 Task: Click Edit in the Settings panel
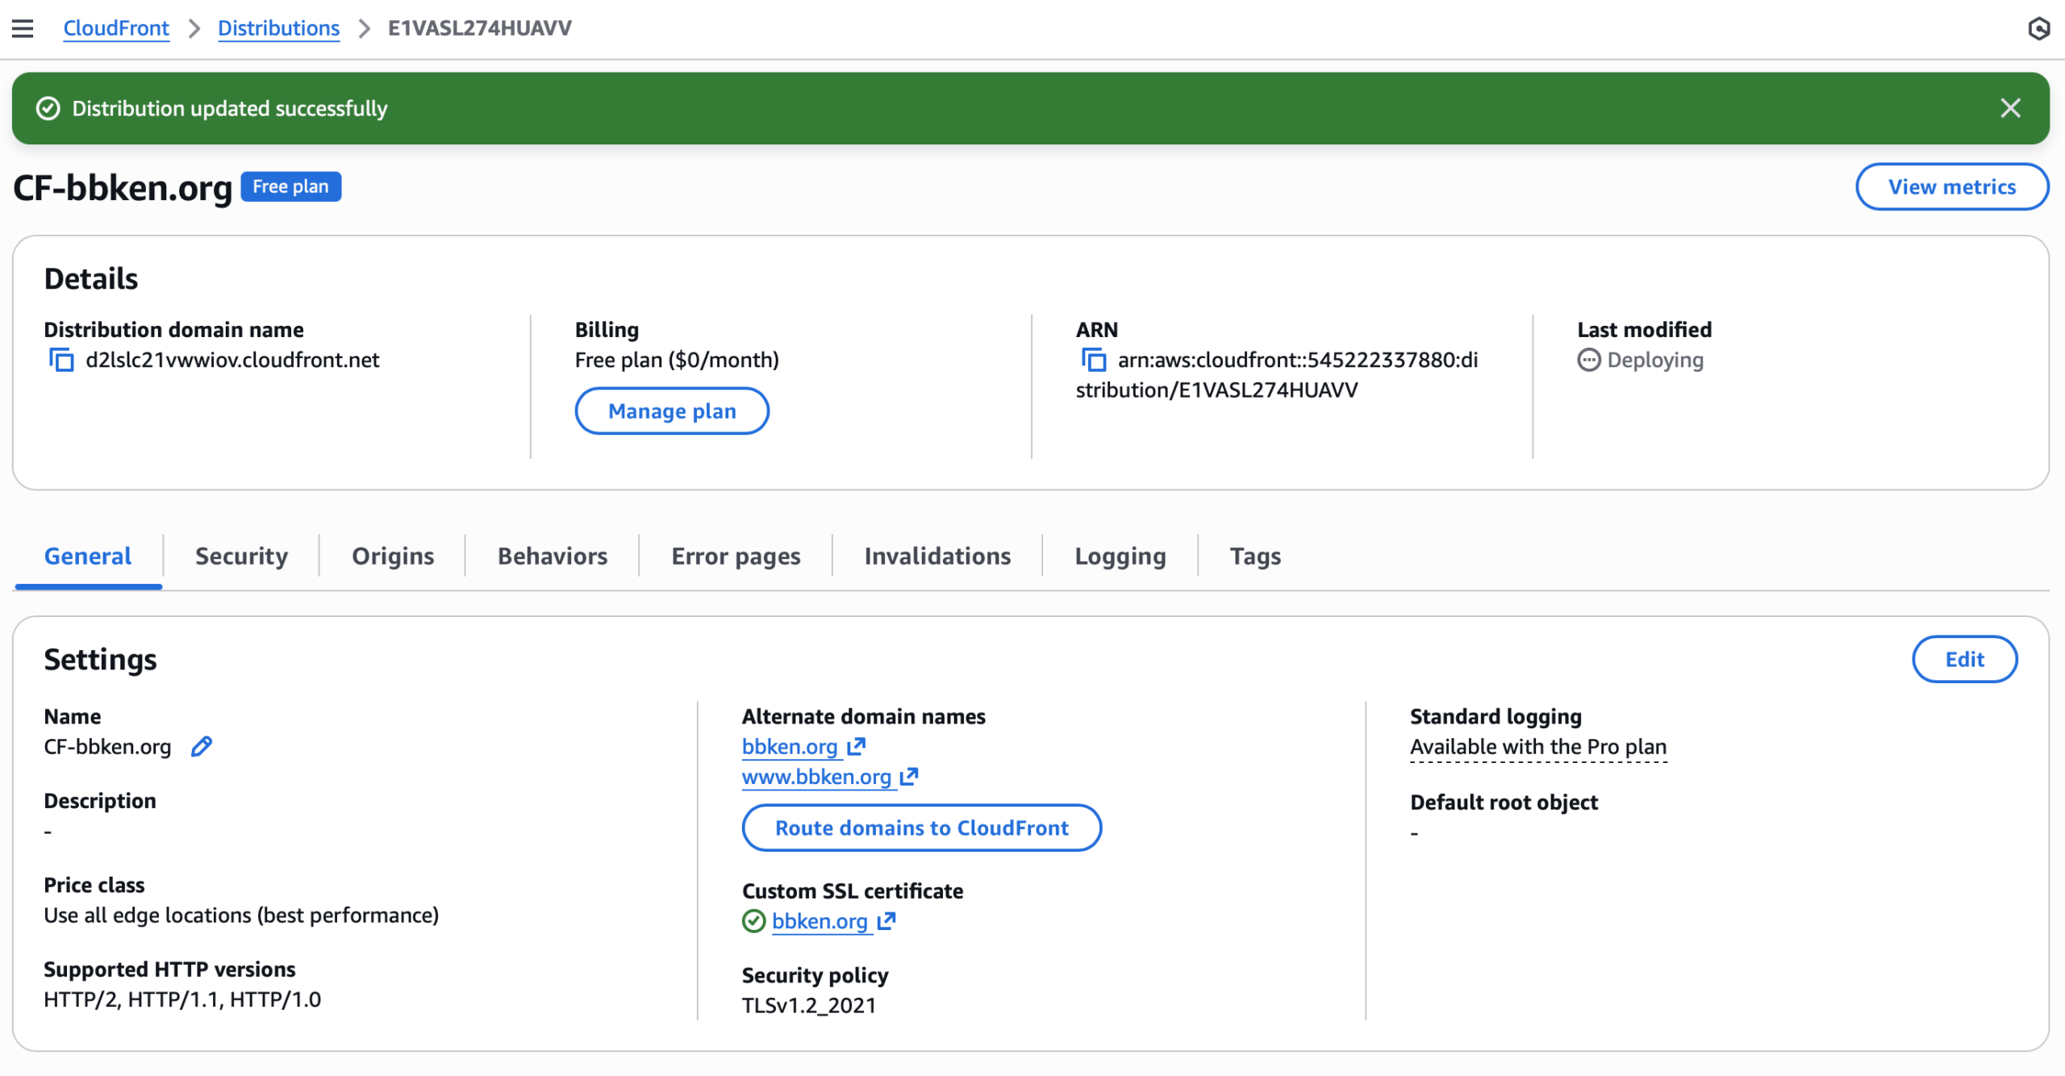1964,659
